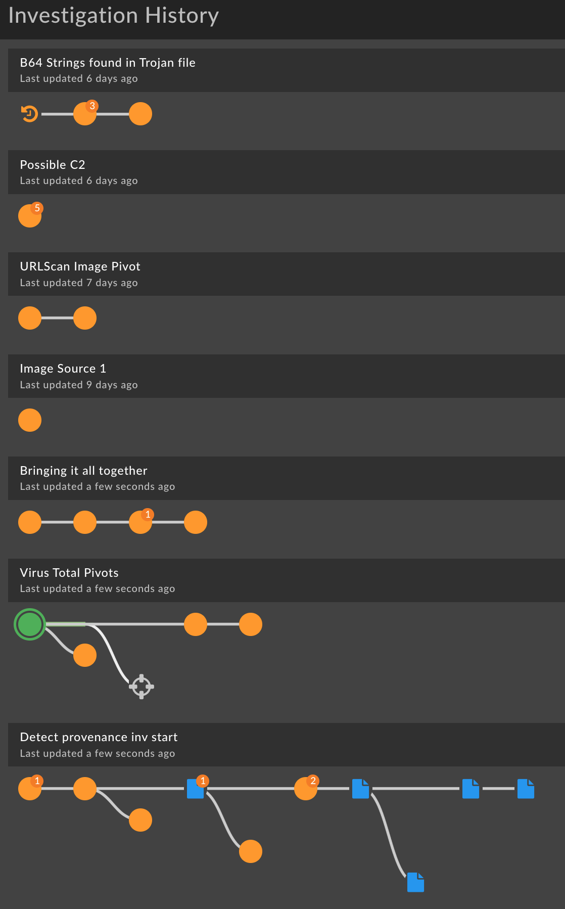Select the orange node branching downward in Virus Total Pivots
This screenshot has height=909, width=565.
(85, 655)
